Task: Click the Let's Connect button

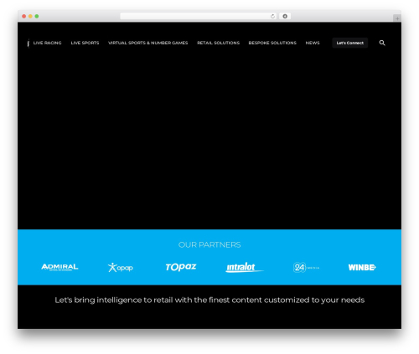Action: [350, 43]
